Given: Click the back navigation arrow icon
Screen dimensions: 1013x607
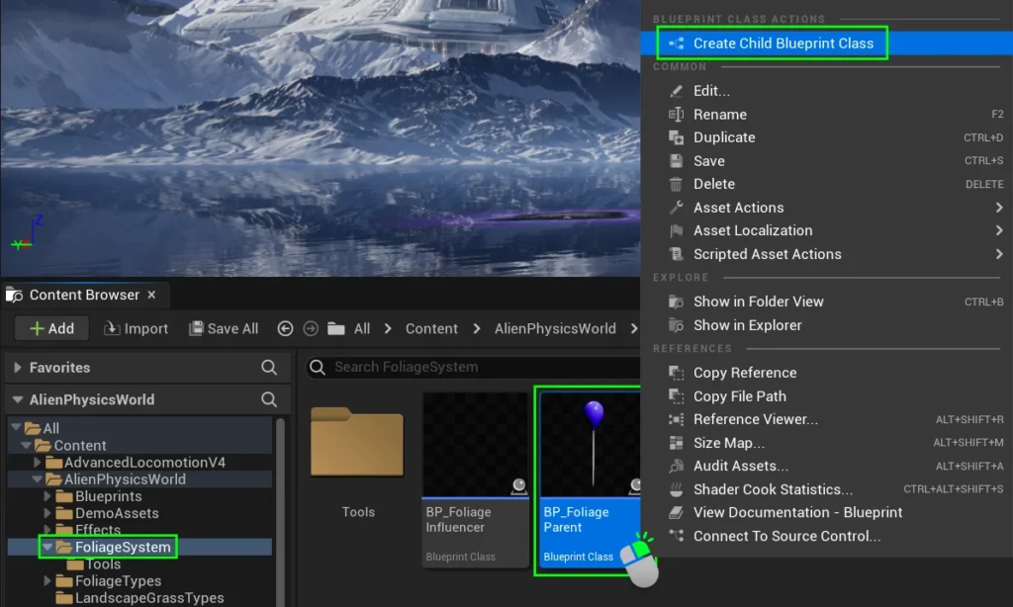Looking at the screenshot, I should [286, 328].
